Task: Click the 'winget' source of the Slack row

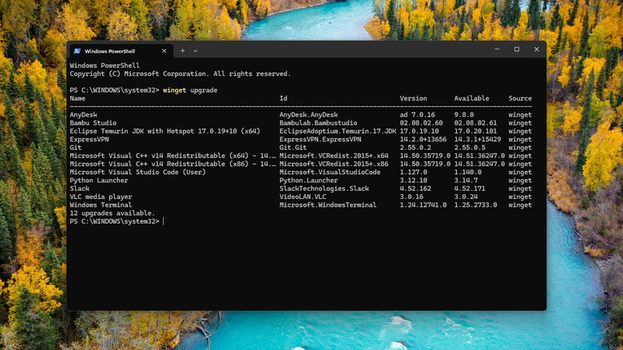Action: point(520,189)
